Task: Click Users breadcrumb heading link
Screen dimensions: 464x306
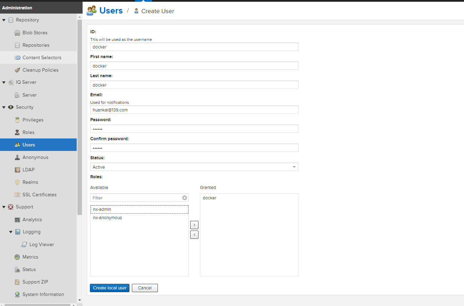Action: click(111, 10)
